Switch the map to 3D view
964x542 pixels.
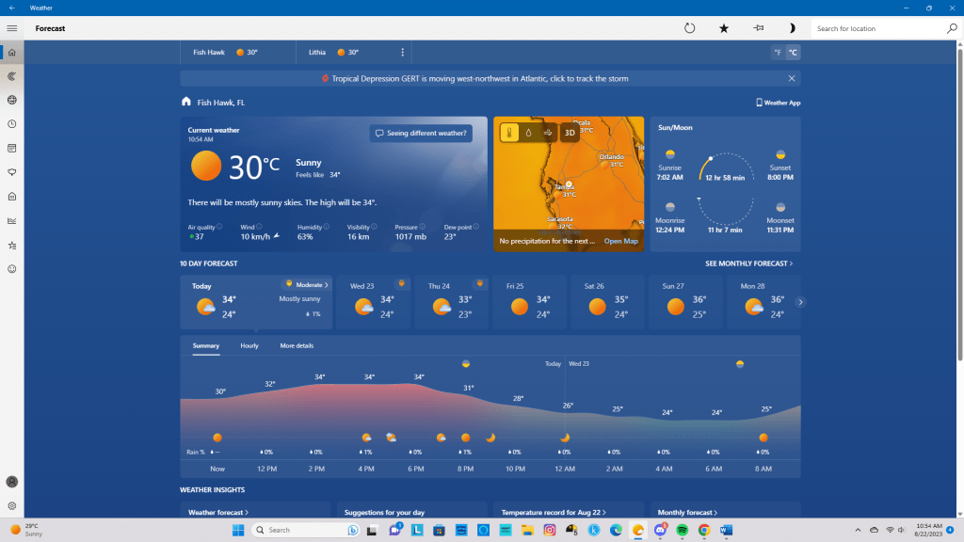570,133
